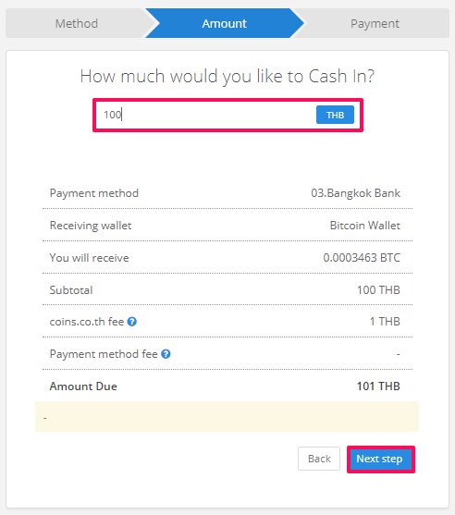
Task: Go back using the Back button
Action: 319,459
